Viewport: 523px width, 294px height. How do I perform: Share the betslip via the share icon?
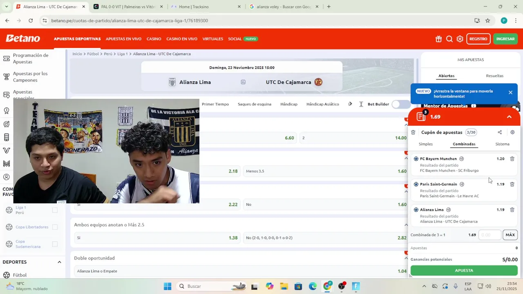click(x=500, y=132)
